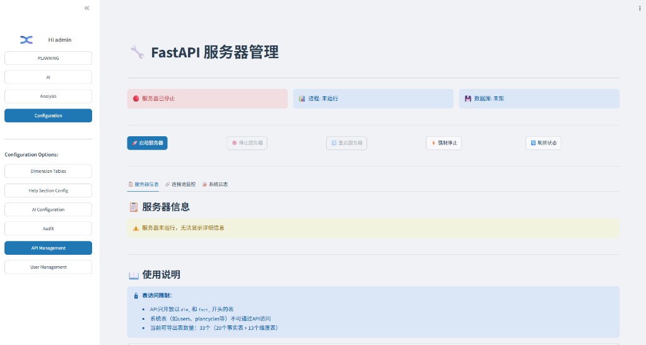Click the 重启服务器 restart server button
Image resolution: width=646 pixels, height=345 pixels.
tap(346, 143)
